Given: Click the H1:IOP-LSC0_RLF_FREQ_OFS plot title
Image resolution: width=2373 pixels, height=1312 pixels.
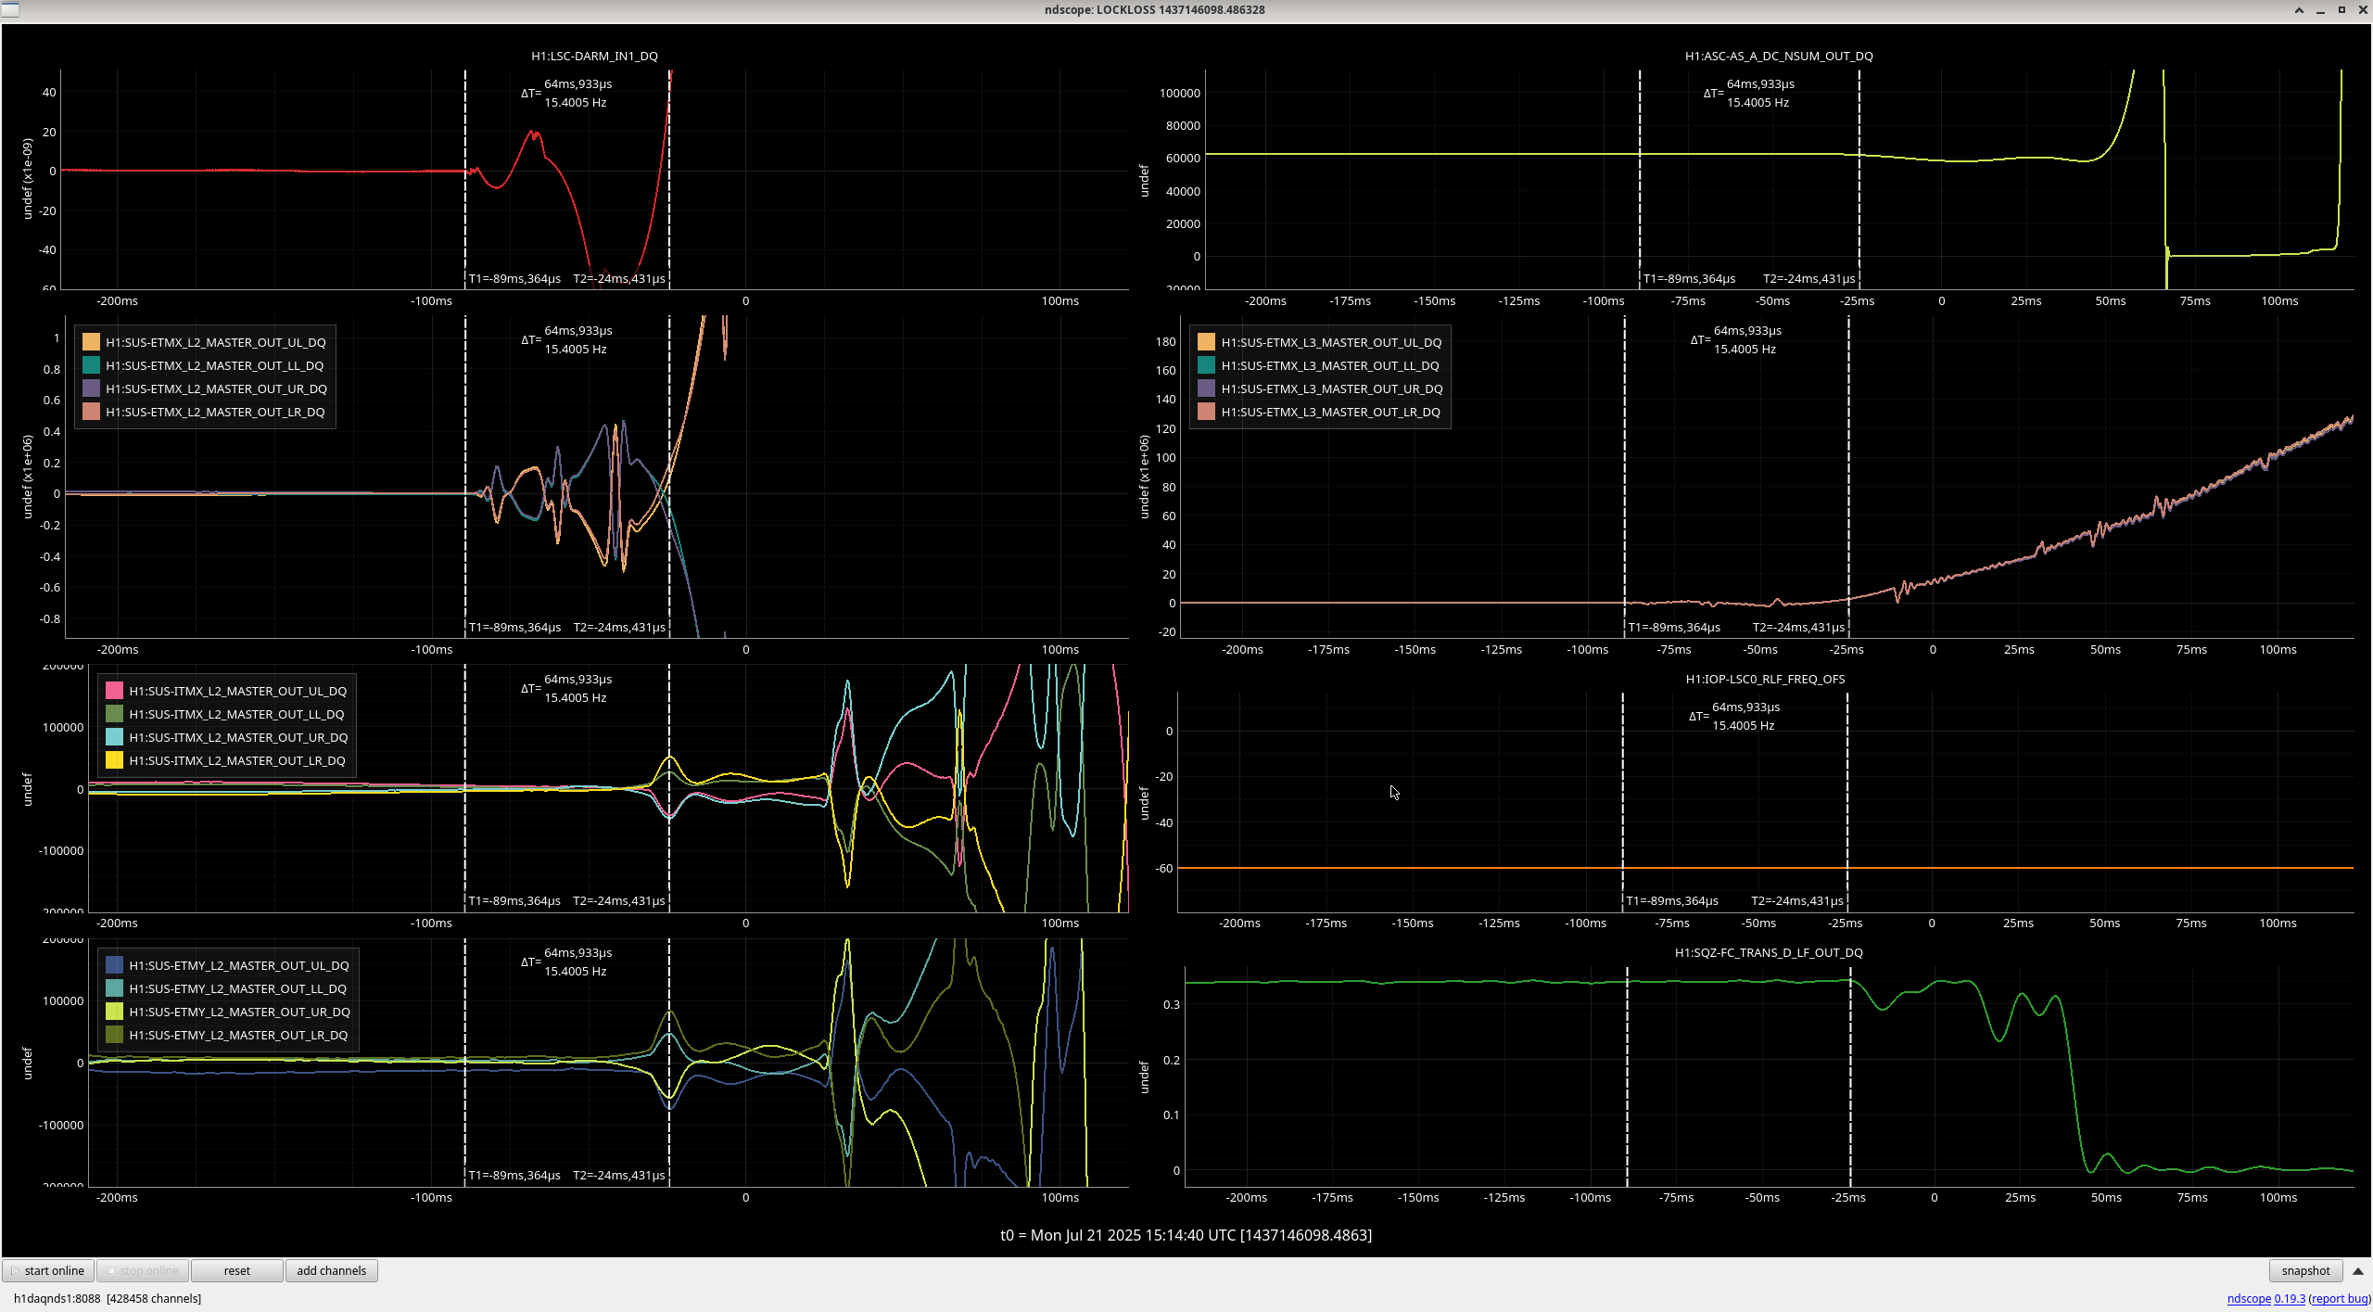Looking at the screenshot, I should (1764, 679).
